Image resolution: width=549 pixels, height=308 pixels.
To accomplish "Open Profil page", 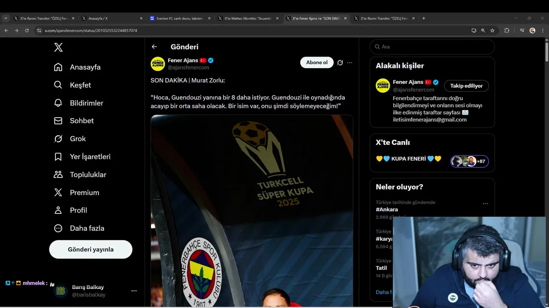I will coord(70,210).
